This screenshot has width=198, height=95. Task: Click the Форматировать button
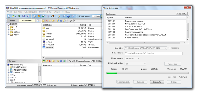coord(123,82)
